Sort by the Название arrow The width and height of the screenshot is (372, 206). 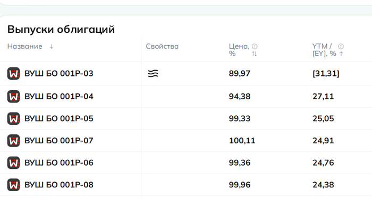52,47
